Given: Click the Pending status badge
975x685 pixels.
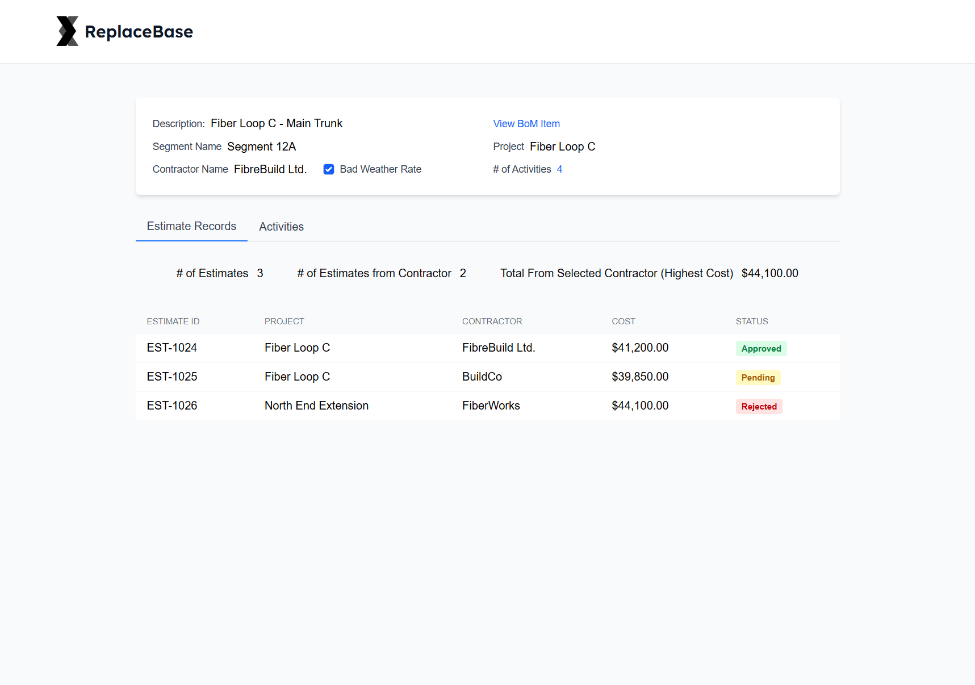Looking at the screenshot, I should point(758,377).
